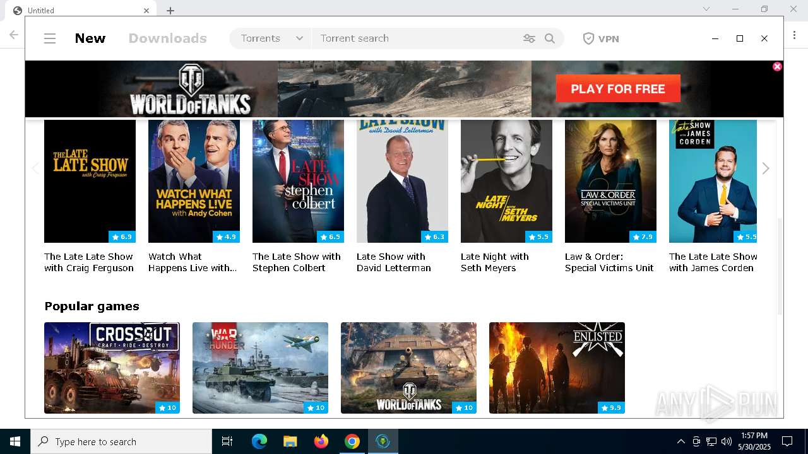Viewport: 808px width, 454px height.
Task: Open the notifications action center
Action: pyautogui.click(x=787, y=441)
